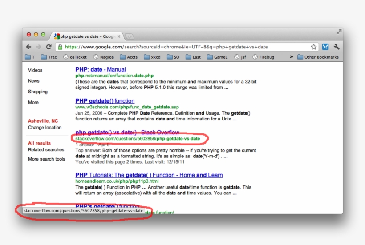This screenshot has height=245, width=365.
Task: Click the stackoverflow.com/questions/5602858 green URL
Action: (138, 139)
